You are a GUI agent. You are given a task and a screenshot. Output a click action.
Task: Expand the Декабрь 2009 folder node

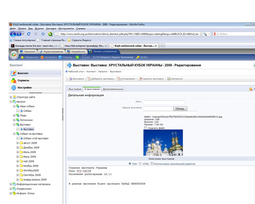(x=17, y=147)
